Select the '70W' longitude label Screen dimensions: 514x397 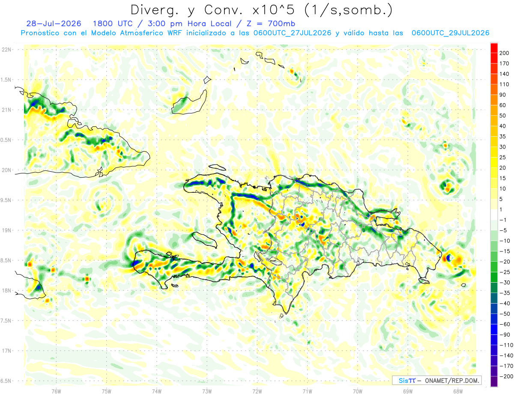tap(357, 391)
